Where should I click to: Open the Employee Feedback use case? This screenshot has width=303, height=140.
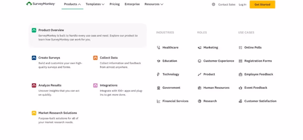[259, 74]
